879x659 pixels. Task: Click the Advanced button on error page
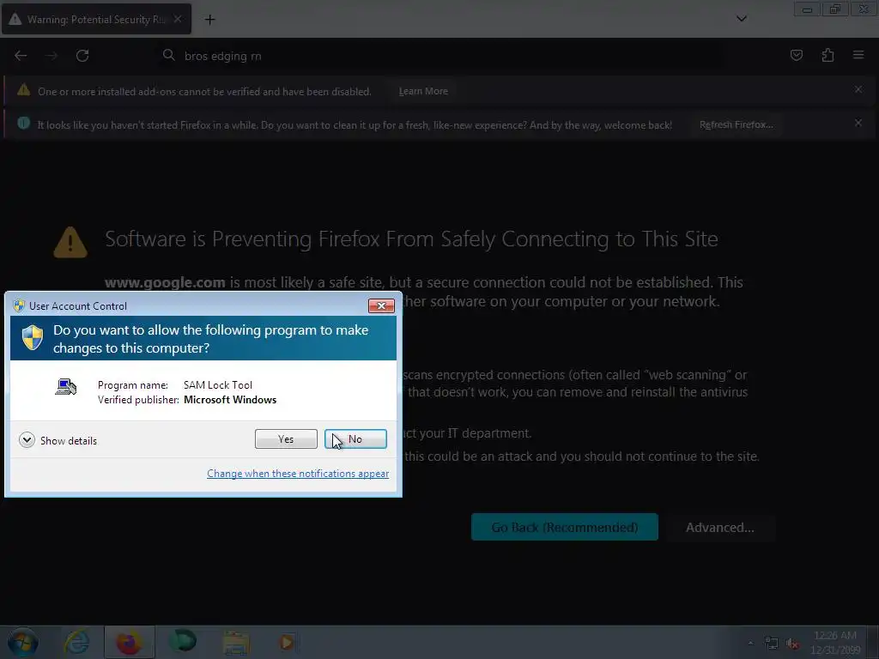[720, 528]
